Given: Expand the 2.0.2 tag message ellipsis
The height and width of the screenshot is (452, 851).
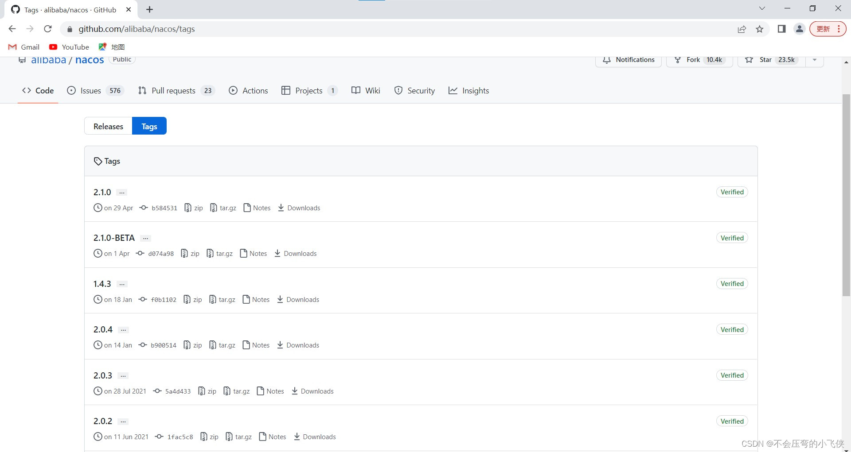Looking at the screenshot, I should tap(123, 421).
